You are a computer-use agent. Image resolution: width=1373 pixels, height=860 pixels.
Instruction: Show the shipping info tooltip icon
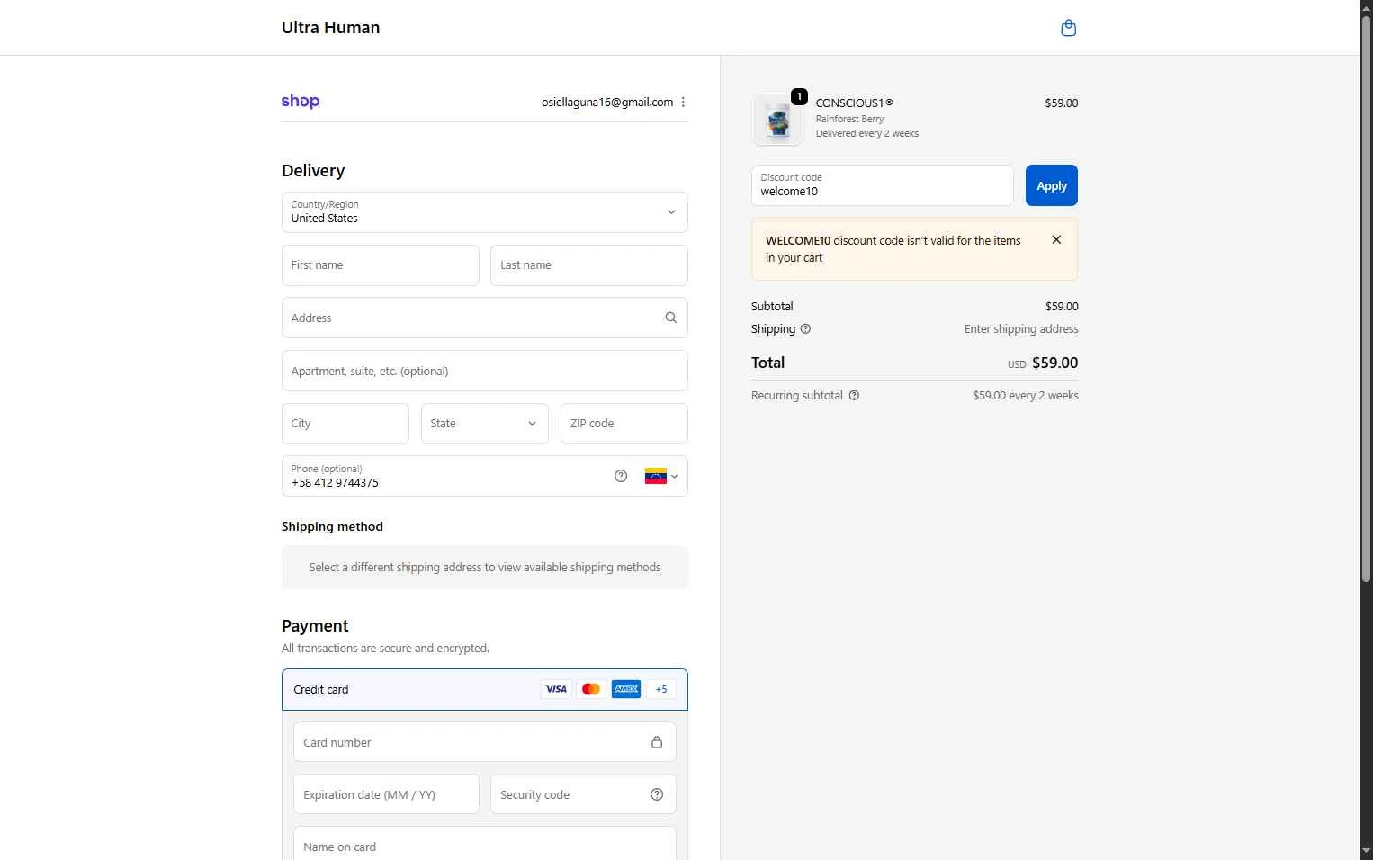[x=805, y=329]
